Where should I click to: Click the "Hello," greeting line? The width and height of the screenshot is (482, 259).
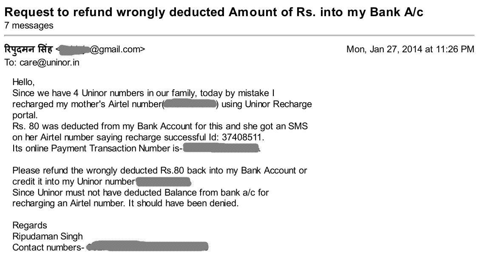point(23,82)
